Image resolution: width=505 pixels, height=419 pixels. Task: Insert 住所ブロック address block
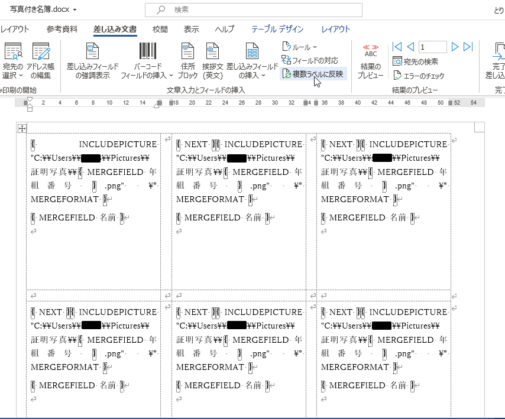pos(187,61)
